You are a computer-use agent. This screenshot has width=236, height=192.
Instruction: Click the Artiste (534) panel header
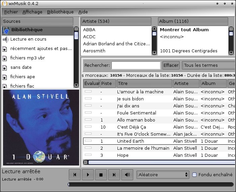click(x=116, y=21)
